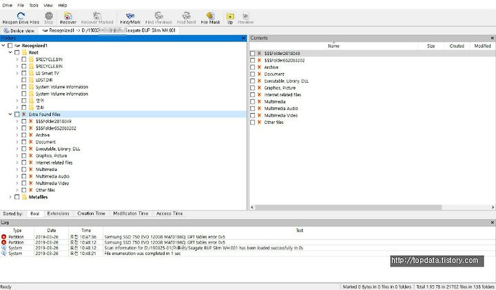
Task: Click red X icon of Multimedia Video in tree
Action: 31,183
